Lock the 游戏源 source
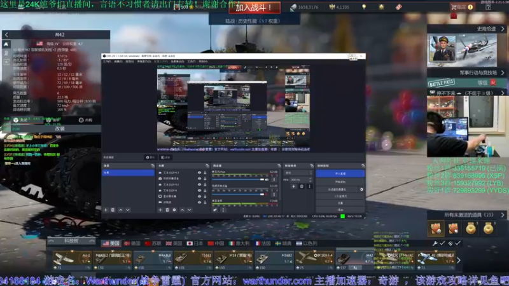The image size is (509, 286). coord(205,202)
